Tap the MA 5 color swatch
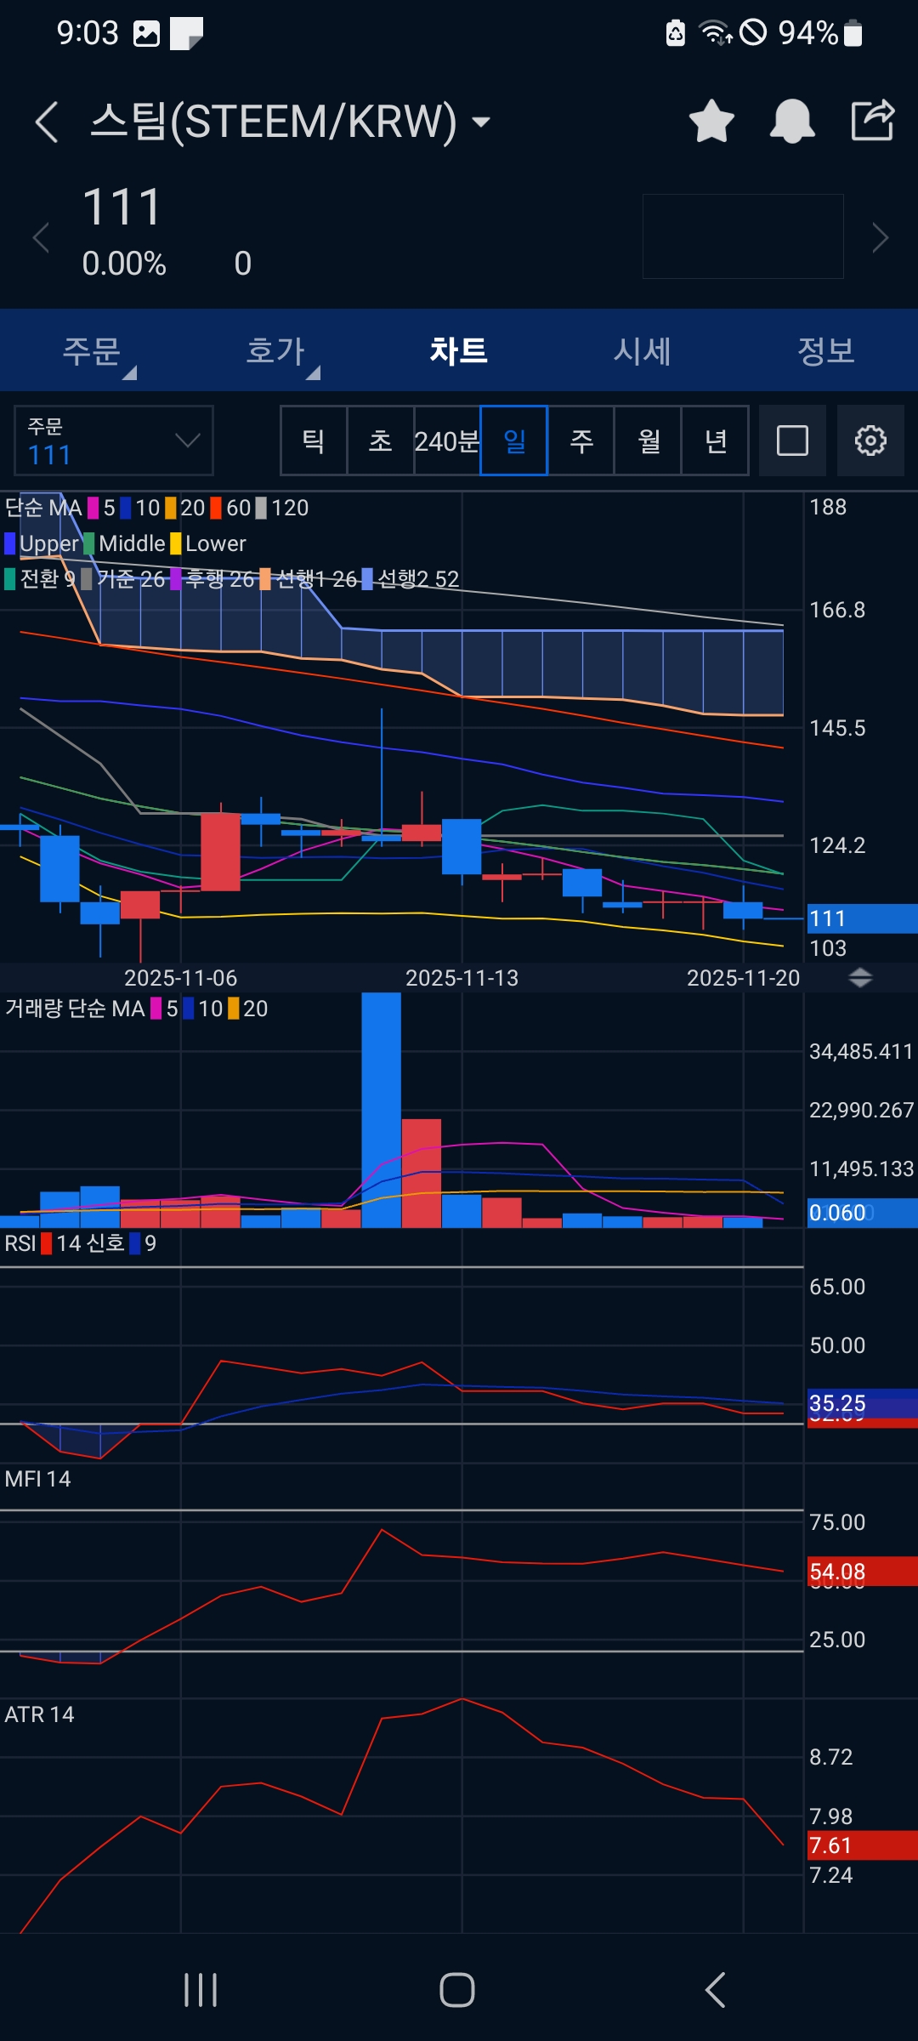This screenshot has height=2041, width=918. coord(93,508)
